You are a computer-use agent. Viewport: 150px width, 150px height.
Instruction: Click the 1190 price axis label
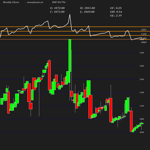pos(142,93)
